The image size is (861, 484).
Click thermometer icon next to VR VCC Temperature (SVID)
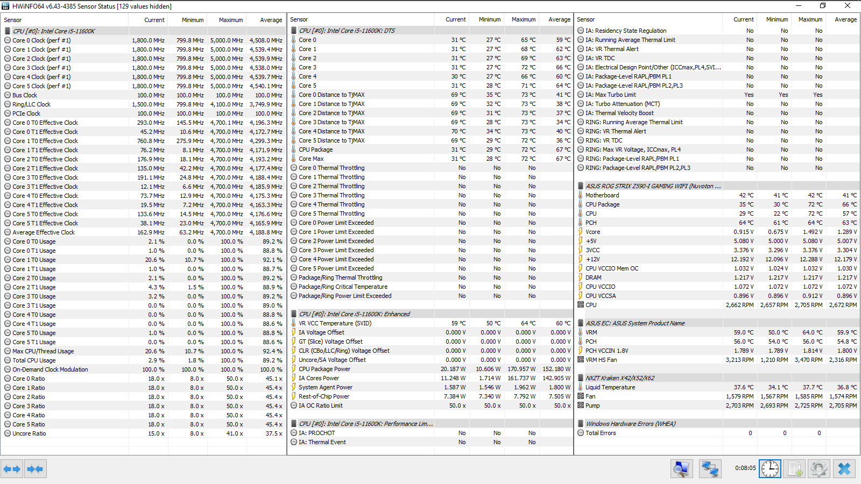294,323
